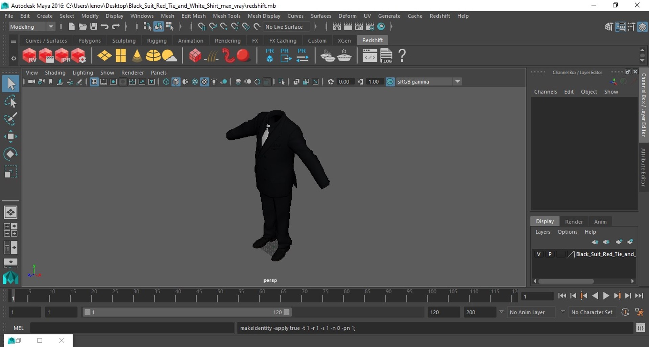Open Redshift help question mark
The image size is (649, 347).
point(402,56)
